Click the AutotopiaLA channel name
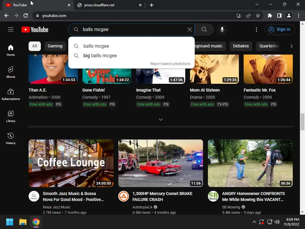Screen dimensions: 305x229 coord(142,207)
